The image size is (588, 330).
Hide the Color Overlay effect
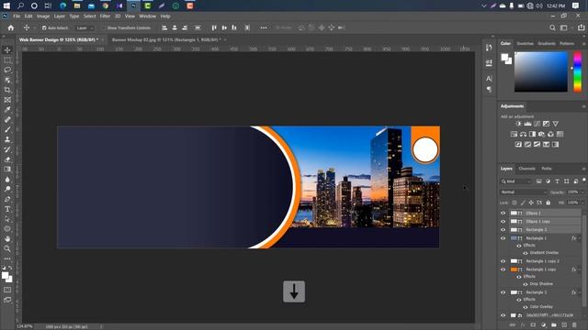(x=525, y=307)
